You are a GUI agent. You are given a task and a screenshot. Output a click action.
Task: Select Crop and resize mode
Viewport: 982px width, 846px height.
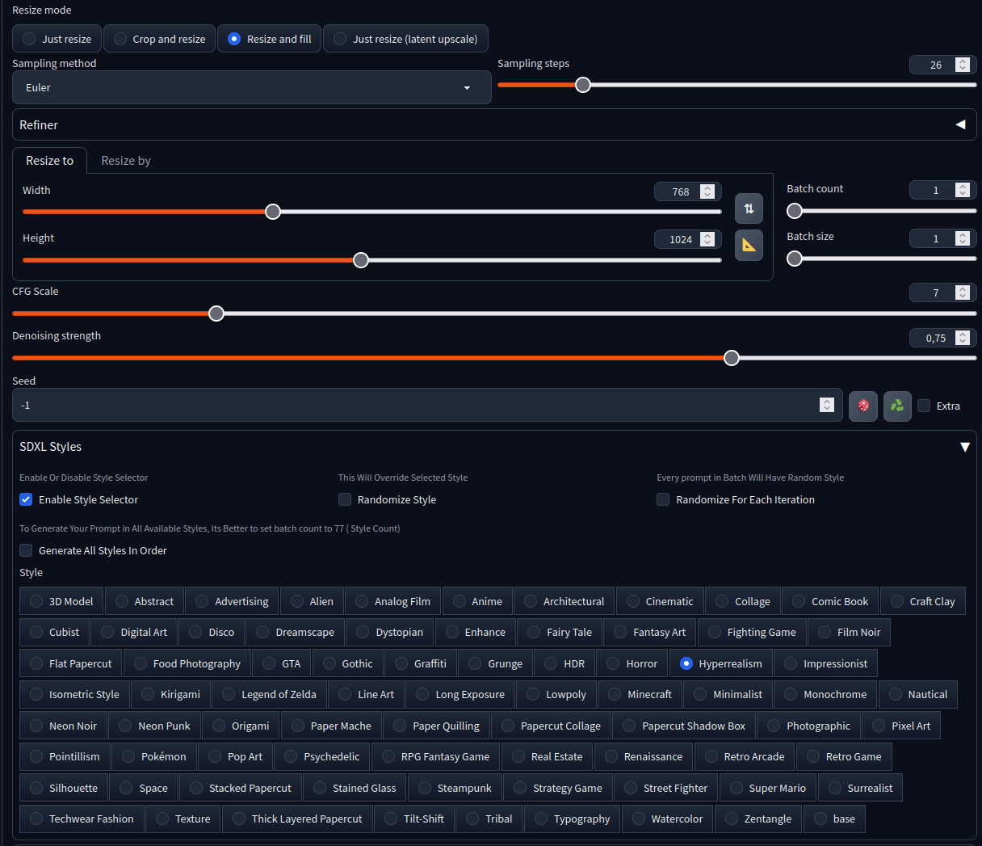click(160, 39)
